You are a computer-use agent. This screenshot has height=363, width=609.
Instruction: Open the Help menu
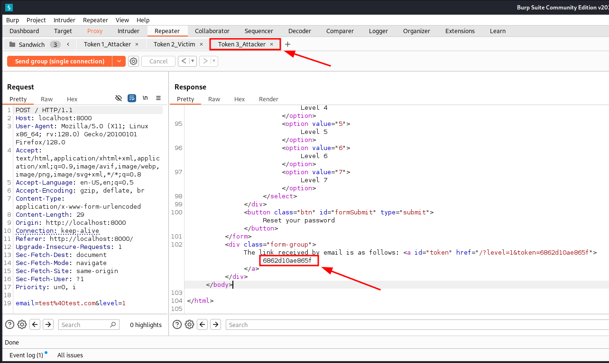pyautogui.click(x=143, y=20)
